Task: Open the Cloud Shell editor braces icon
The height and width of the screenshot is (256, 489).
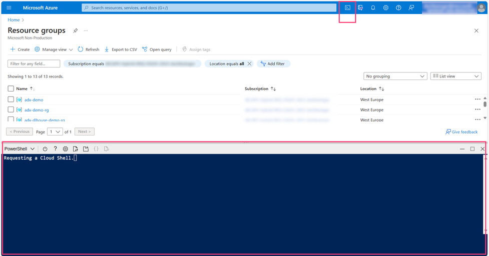Action: [96, 149]
